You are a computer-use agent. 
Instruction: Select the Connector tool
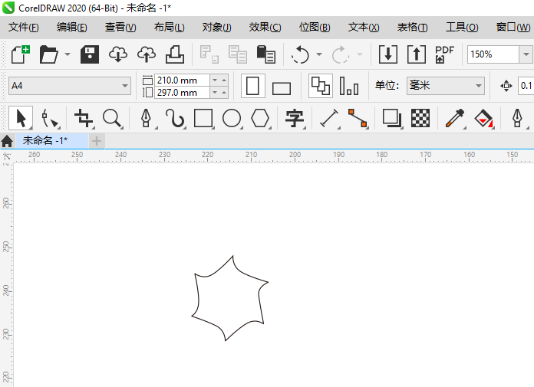(358, 119)
